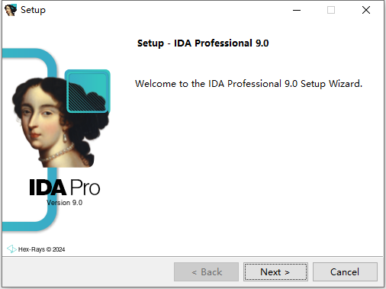Viewport: 386px width, 289px height.
Task: Click the teal square cloud graphic
Action: (88, 91)
